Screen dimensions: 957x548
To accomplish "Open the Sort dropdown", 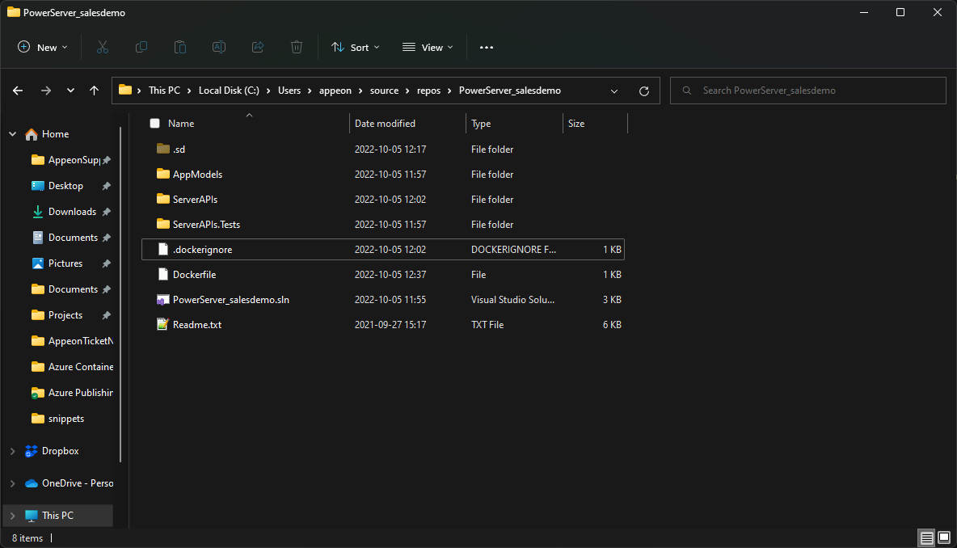I will click(355, 47).
